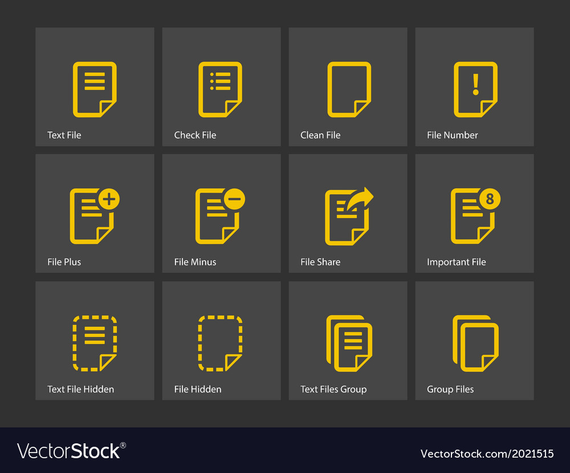This screenshot has height=473, width=570.
Task: Click the Text File label
Action: click(x=64, y=135)
